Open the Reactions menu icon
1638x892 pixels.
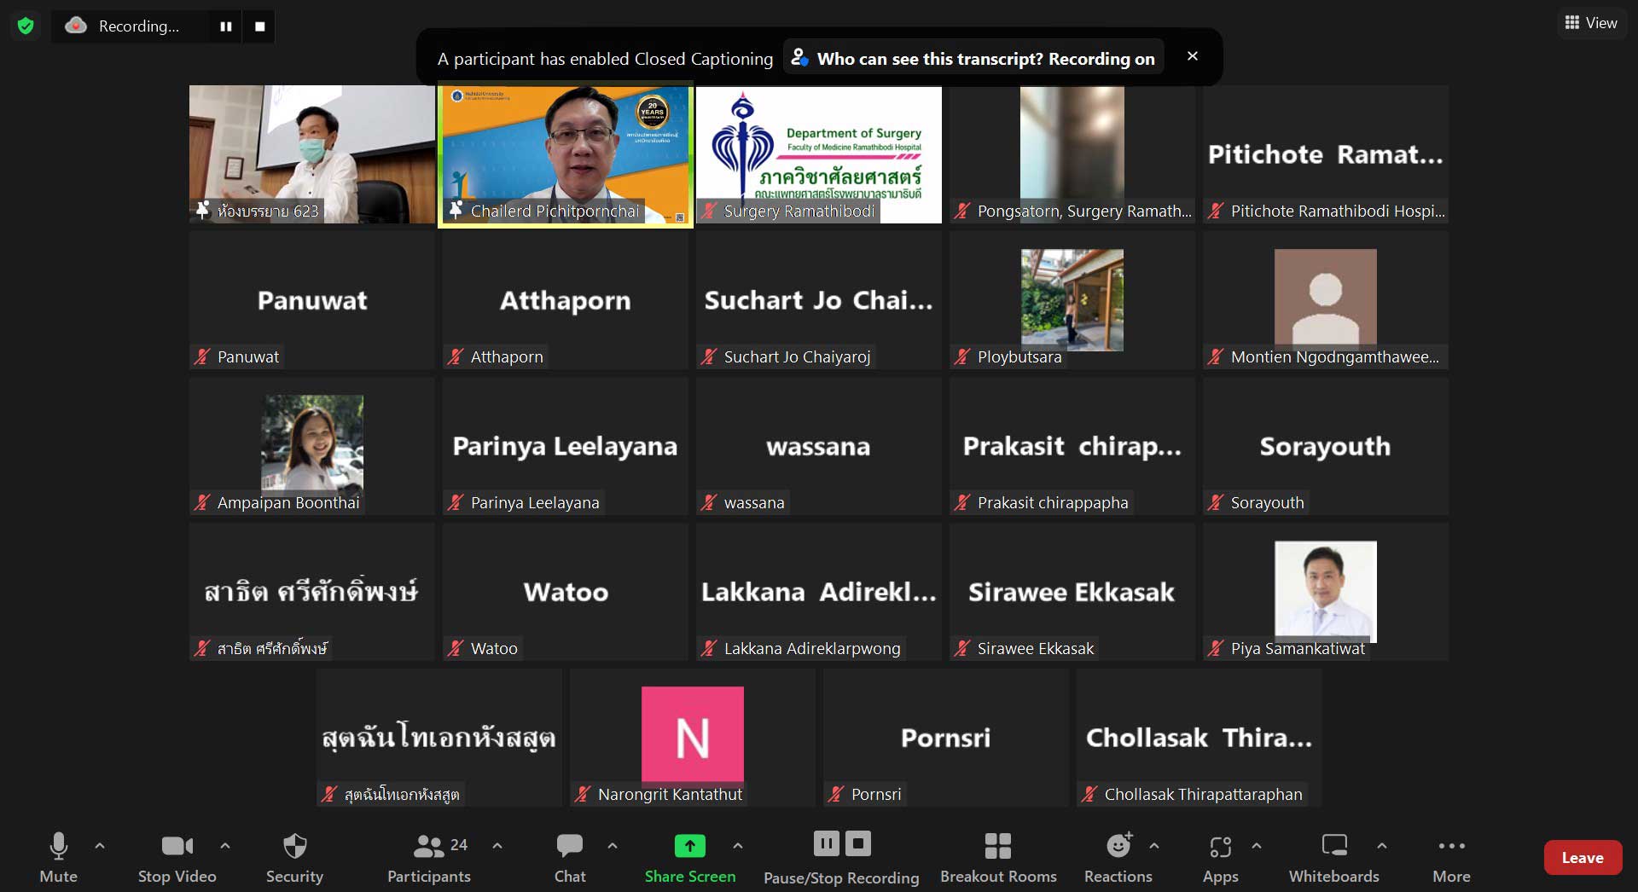click(x=1118, y=846)
